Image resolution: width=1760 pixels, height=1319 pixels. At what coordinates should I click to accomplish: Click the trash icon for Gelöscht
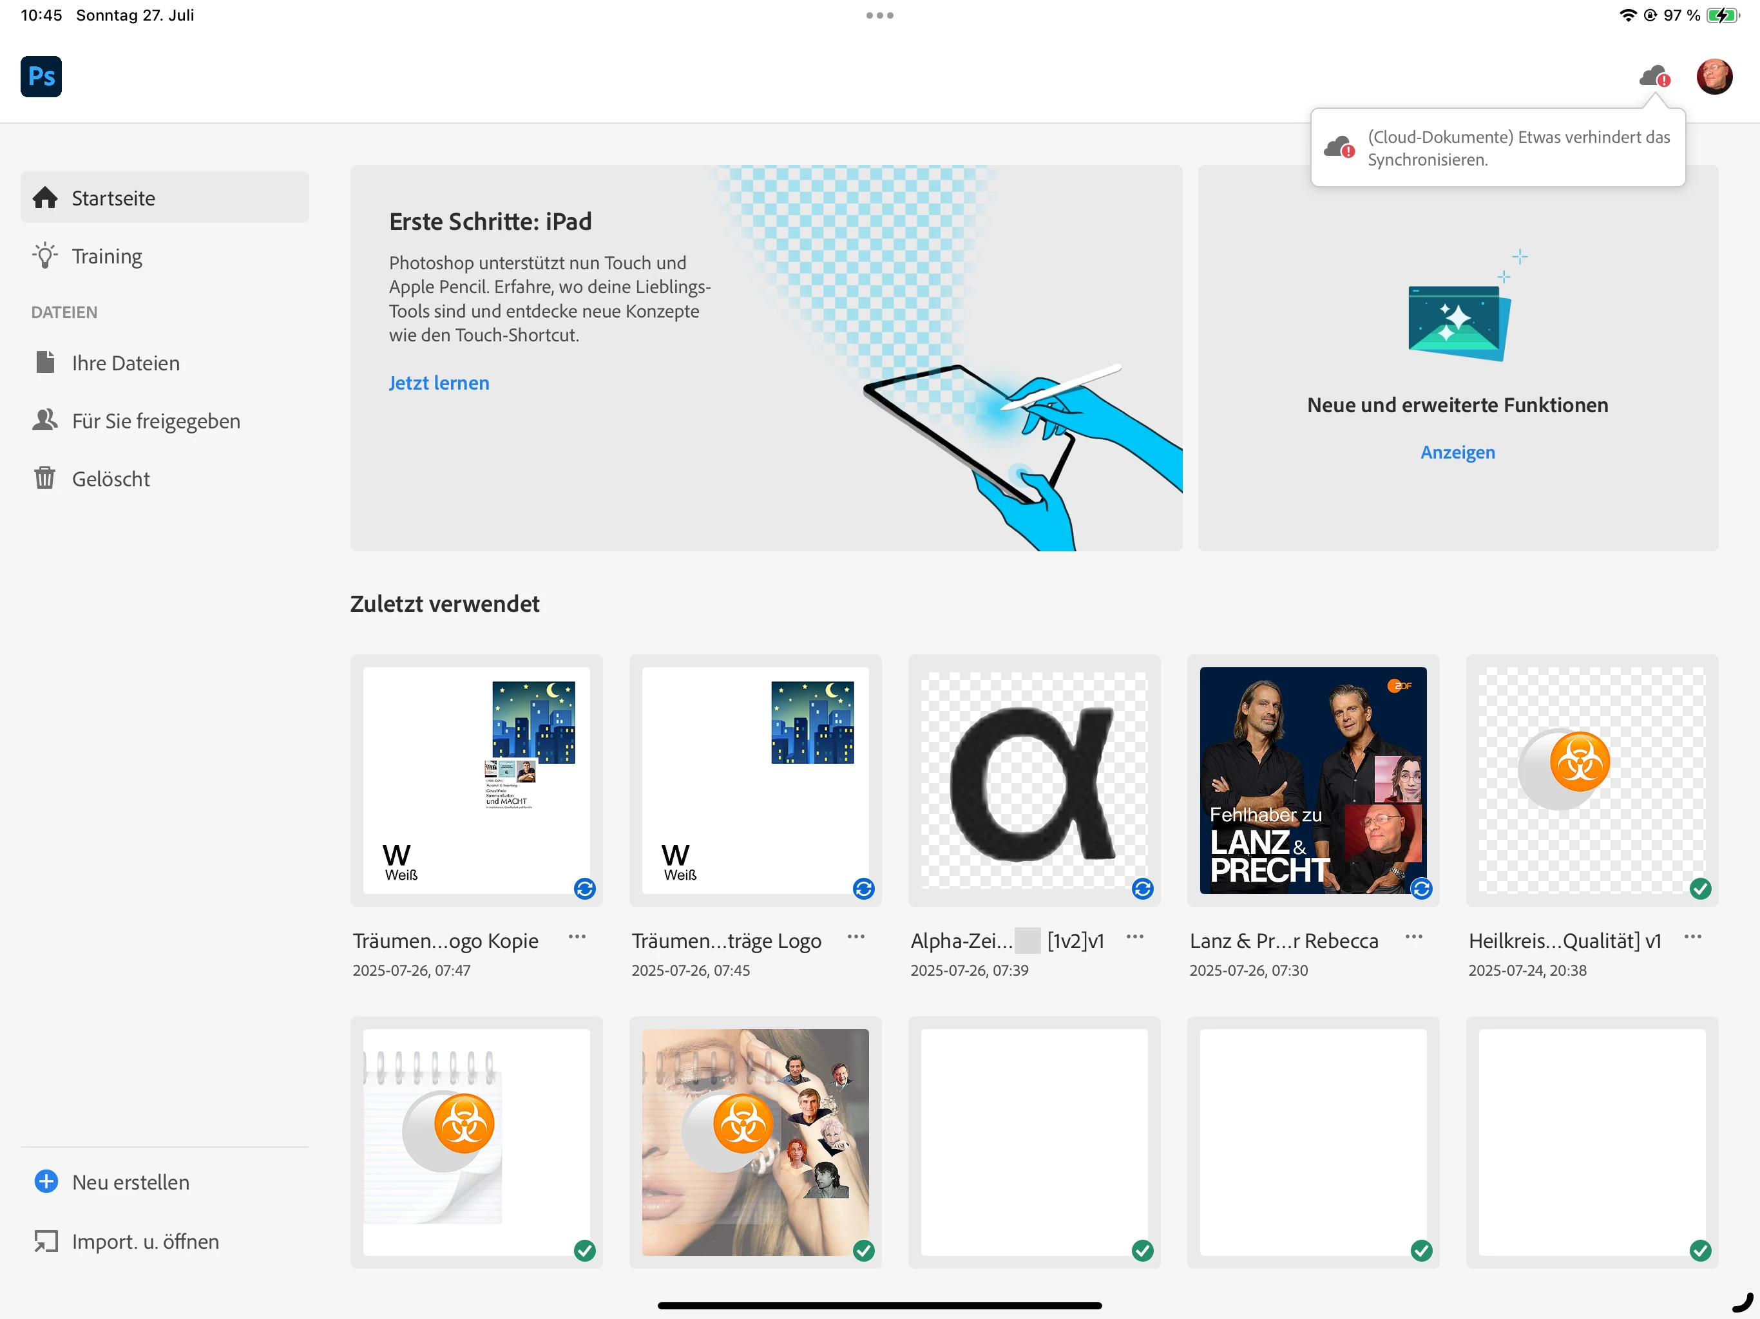[x=44, y=478]
